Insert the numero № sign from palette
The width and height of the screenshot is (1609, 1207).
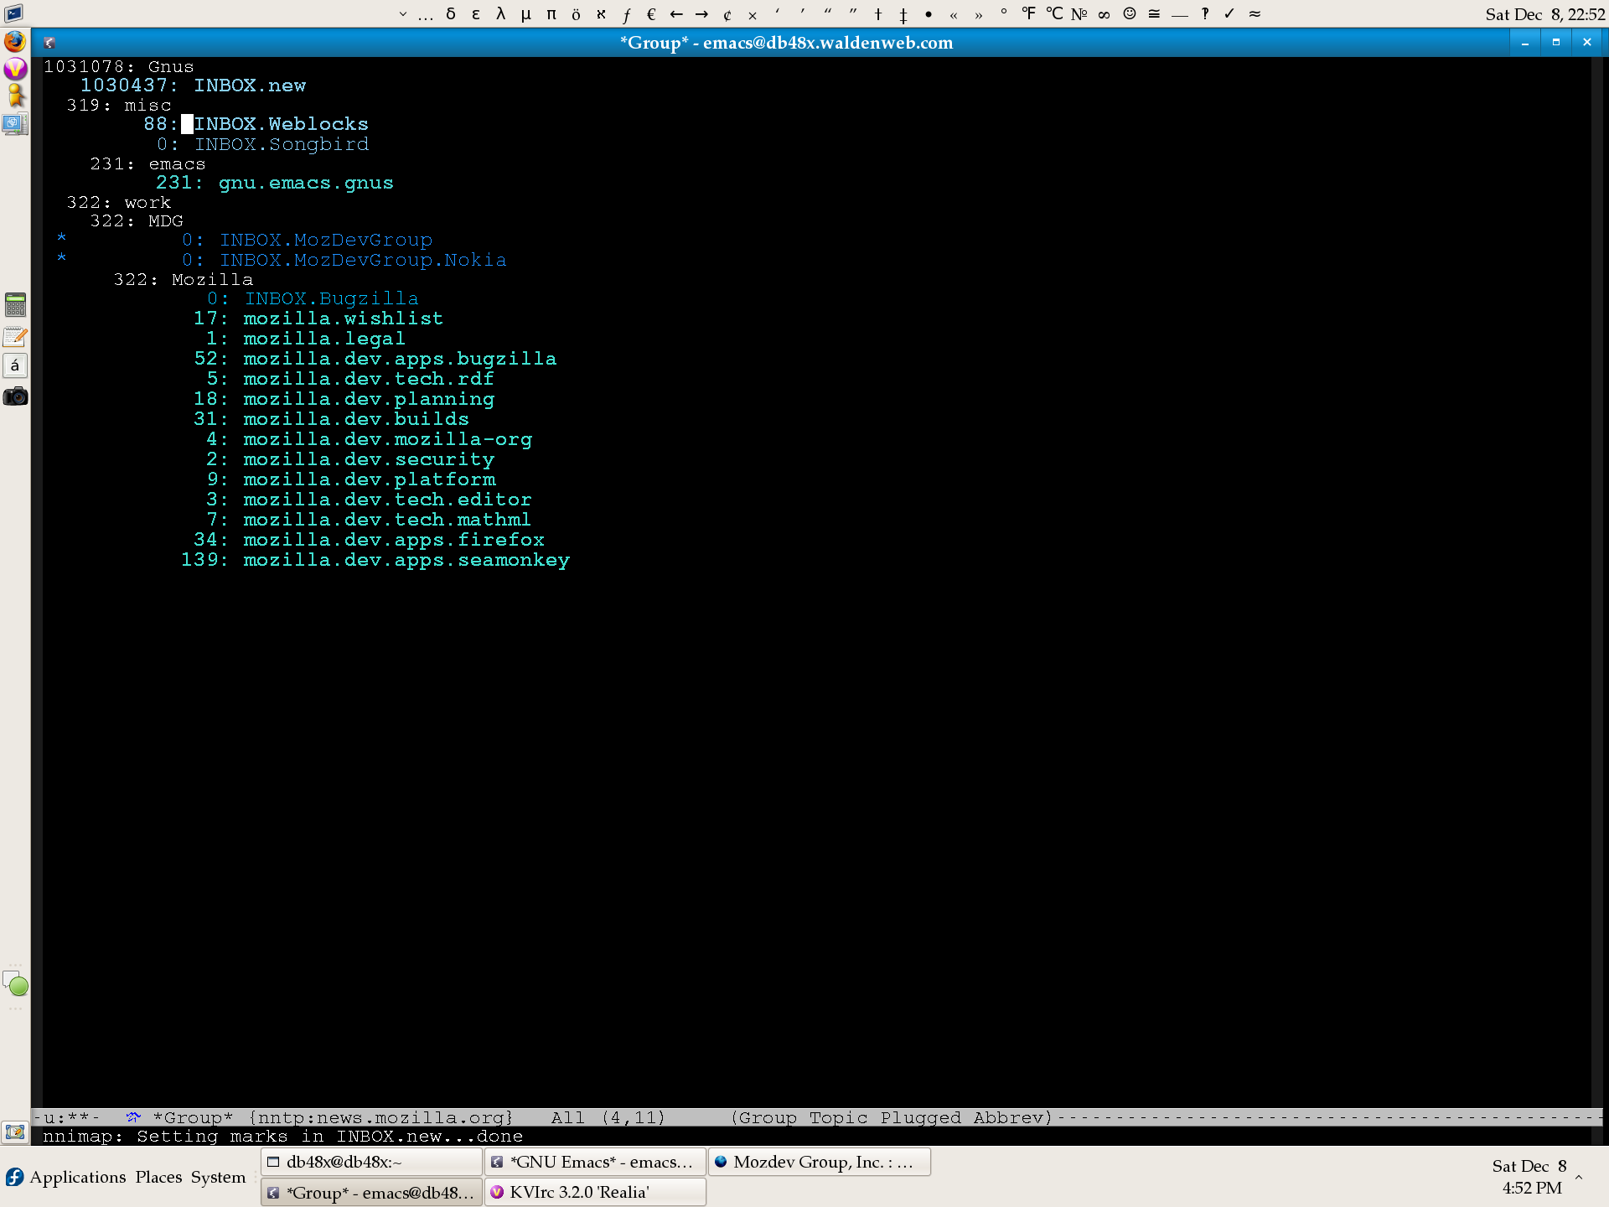click(x=1079, y=13)
